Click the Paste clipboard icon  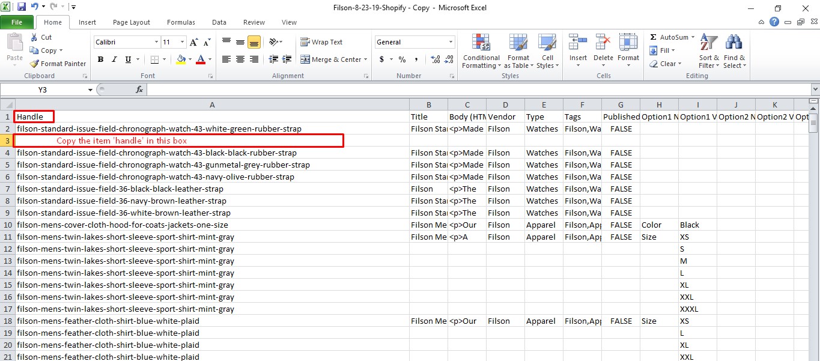click(14, 43)
